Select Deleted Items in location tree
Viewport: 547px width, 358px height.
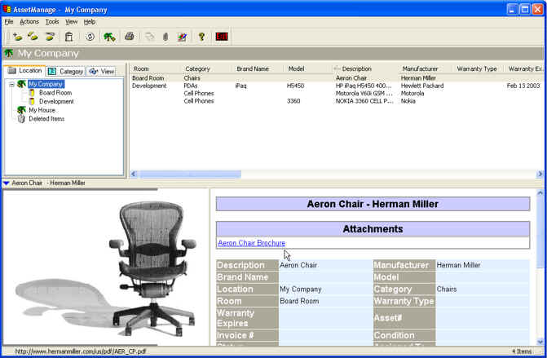pos(46,118)
